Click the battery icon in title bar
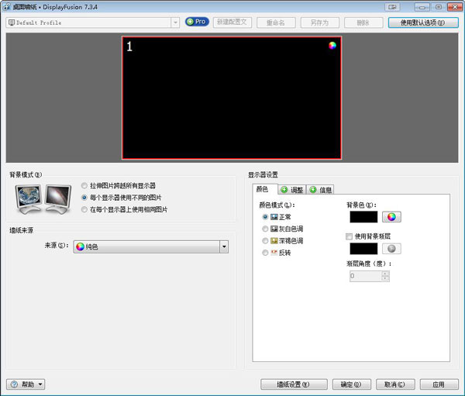This screenshot has height=396, width=465. pos(394,6)
